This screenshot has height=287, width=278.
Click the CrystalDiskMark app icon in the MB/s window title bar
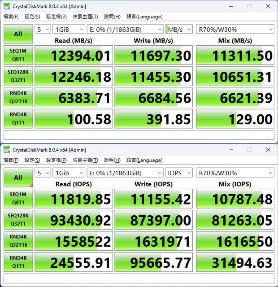tap(7, 6)
